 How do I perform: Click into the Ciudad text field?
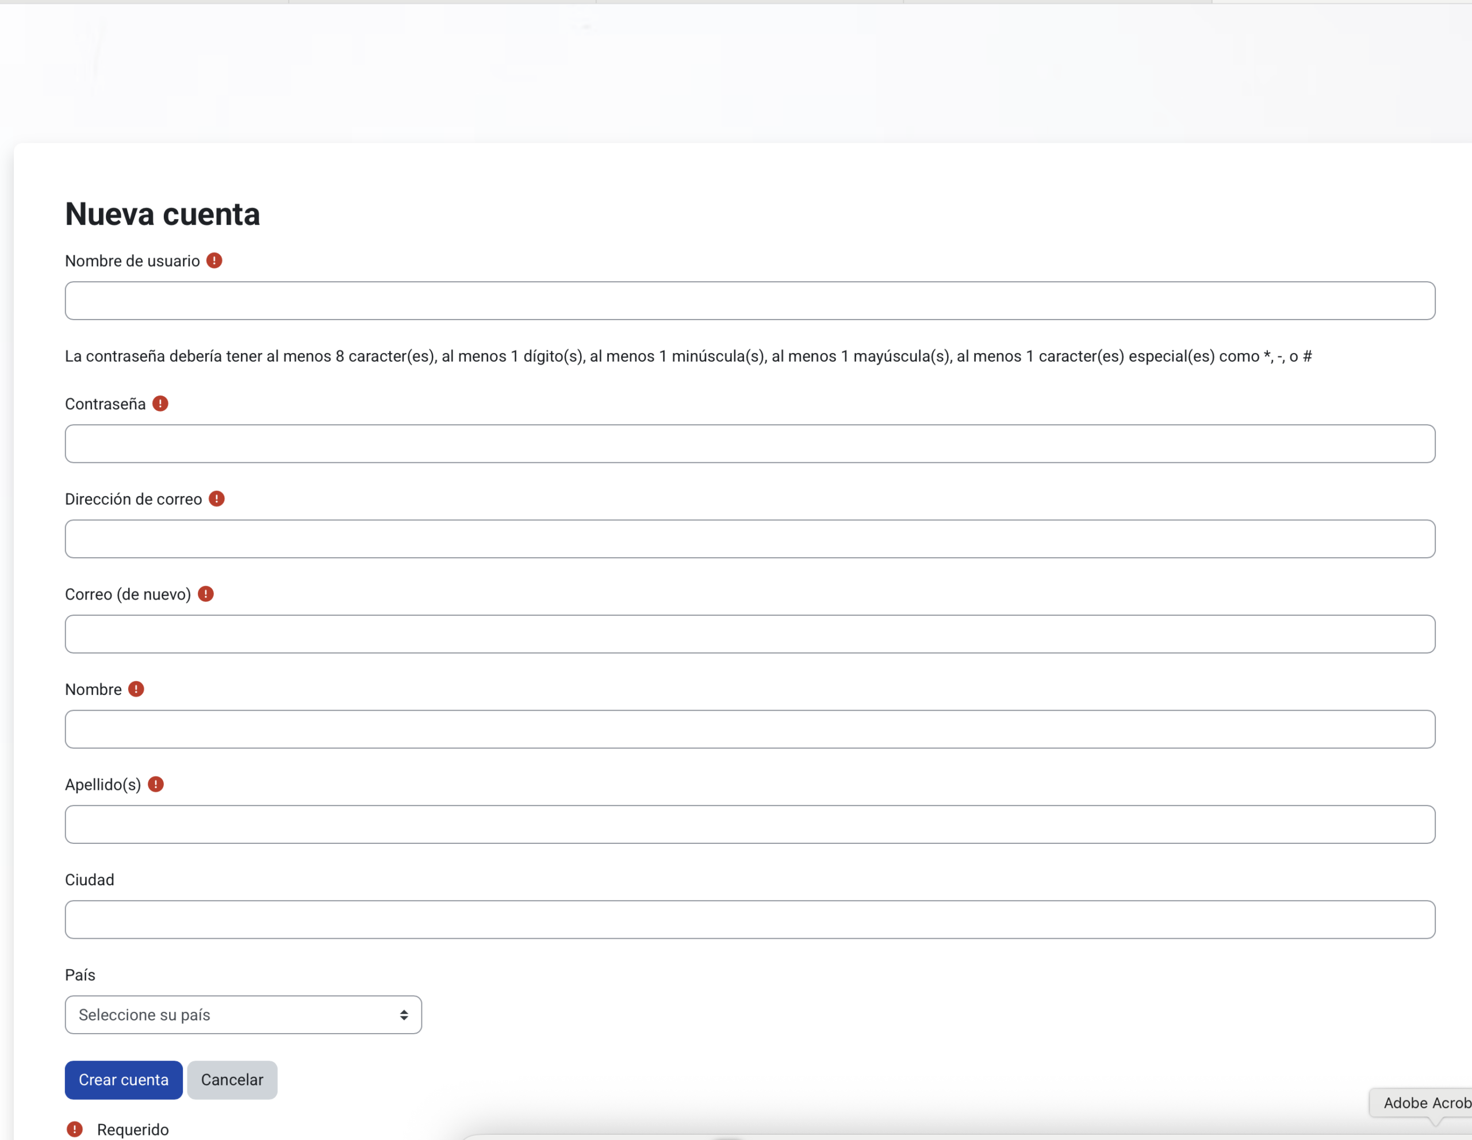tap(749, 920)
